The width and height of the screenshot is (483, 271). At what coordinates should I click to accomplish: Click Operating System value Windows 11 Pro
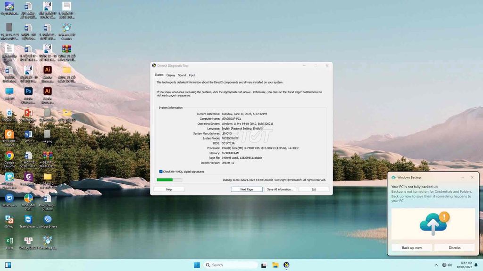(247, 123)
